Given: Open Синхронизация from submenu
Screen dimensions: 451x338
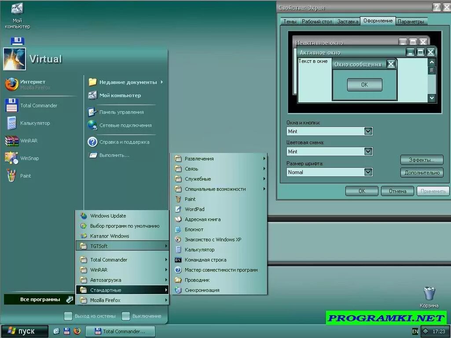Looking at the screenshot, I should tap(219, 290).
